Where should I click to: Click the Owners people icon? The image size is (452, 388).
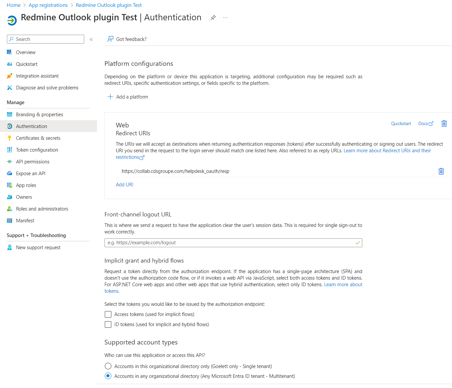click(x=9, y=197)
